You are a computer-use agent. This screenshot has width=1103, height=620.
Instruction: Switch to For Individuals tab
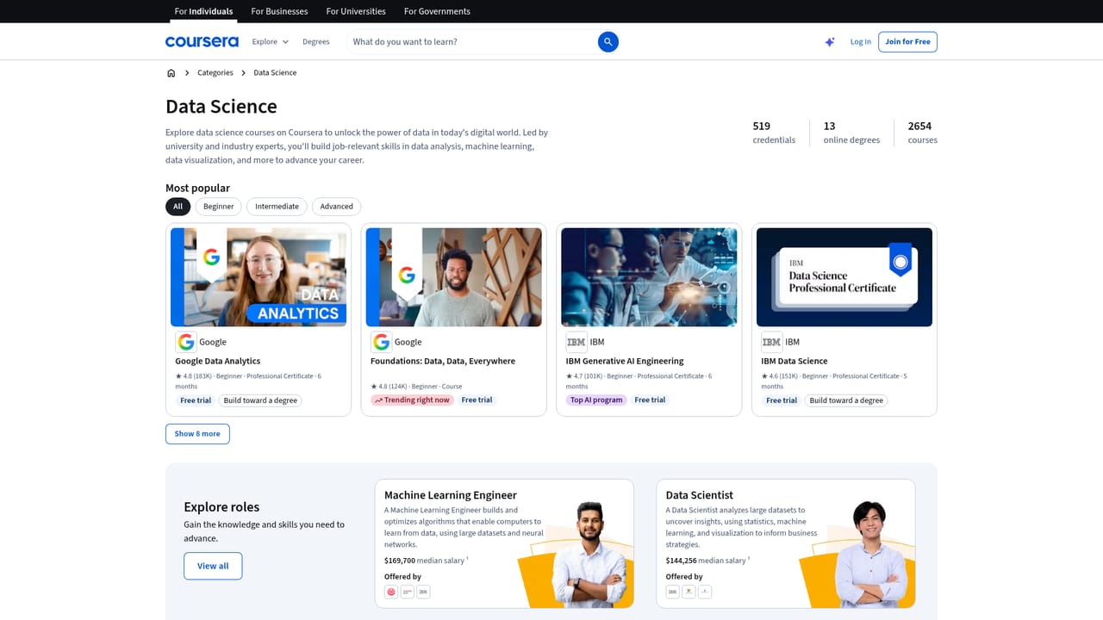(203, 11)
